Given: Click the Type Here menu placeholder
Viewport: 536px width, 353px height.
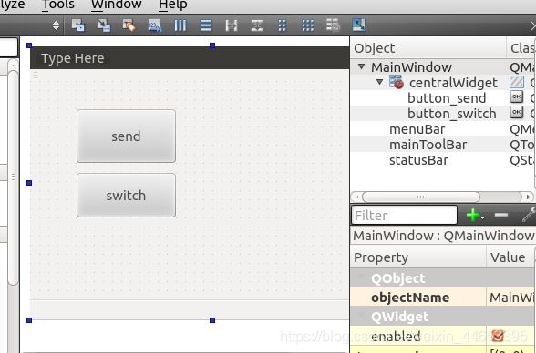Looking at the screenshot, I should (x=73, y=58).
